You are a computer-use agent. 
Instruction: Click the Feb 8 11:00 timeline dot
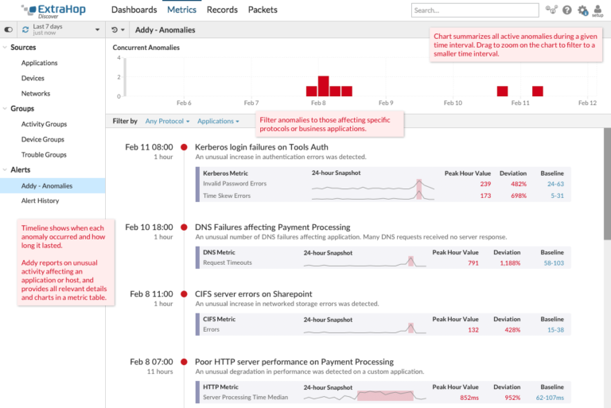(x=184, y=293)
